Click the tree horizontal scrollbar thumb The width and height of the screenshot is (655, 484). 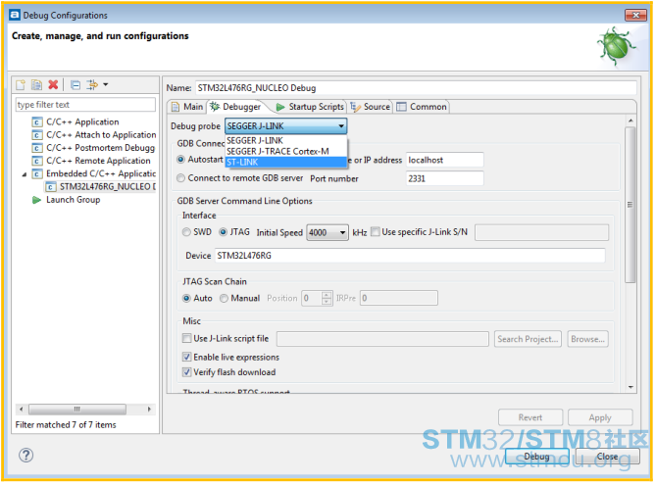[77, 410]
